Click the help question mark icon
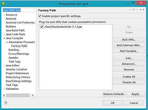The width and height of the screenshot is (148, 110). pos(6,103)
